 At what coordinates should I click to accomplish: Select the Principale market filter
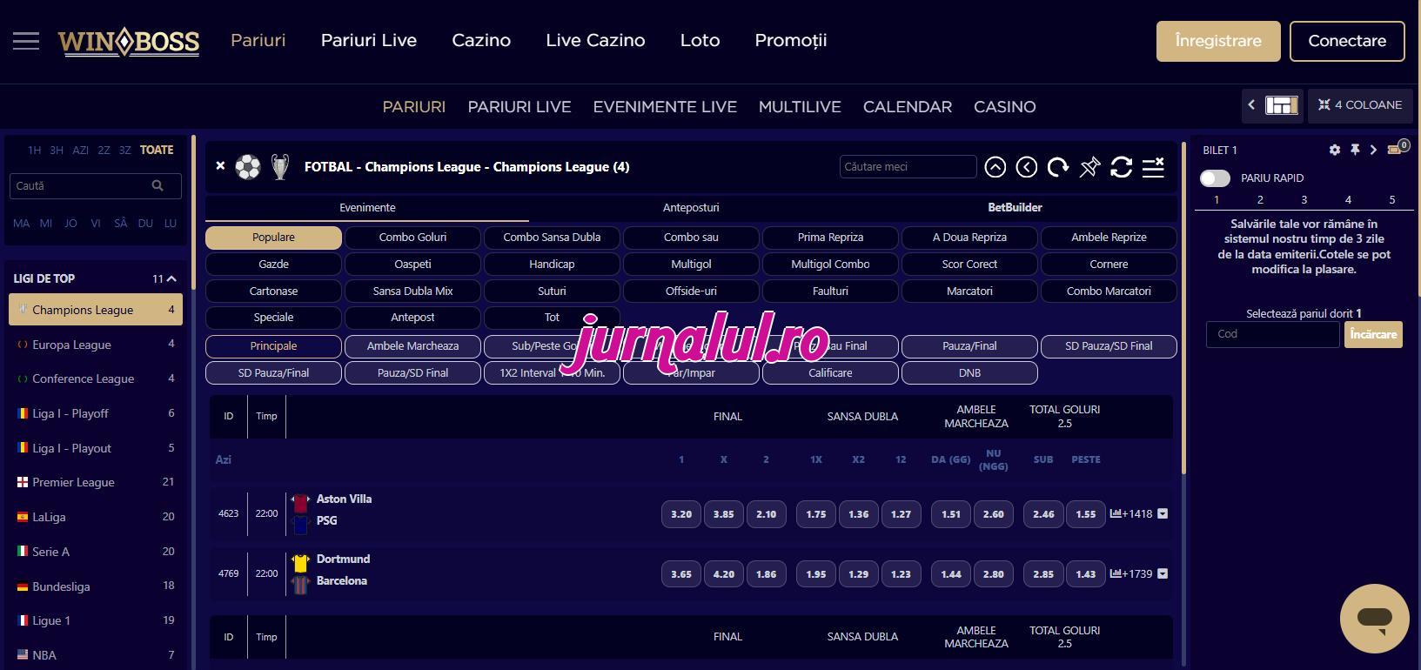pos(273,346)
